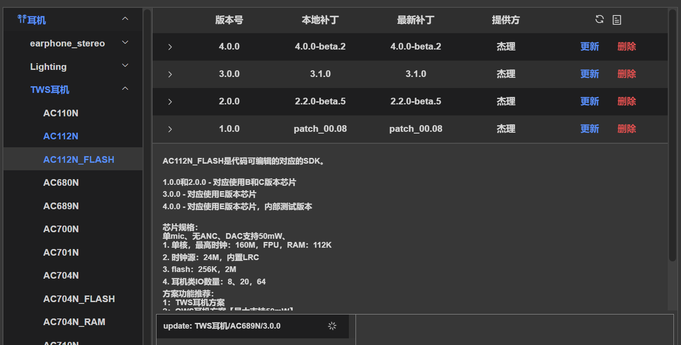Click 删除 for version 4.0.0
This screenshot has height=345, width=681.
pyautogui.click(x=627, y=46)
